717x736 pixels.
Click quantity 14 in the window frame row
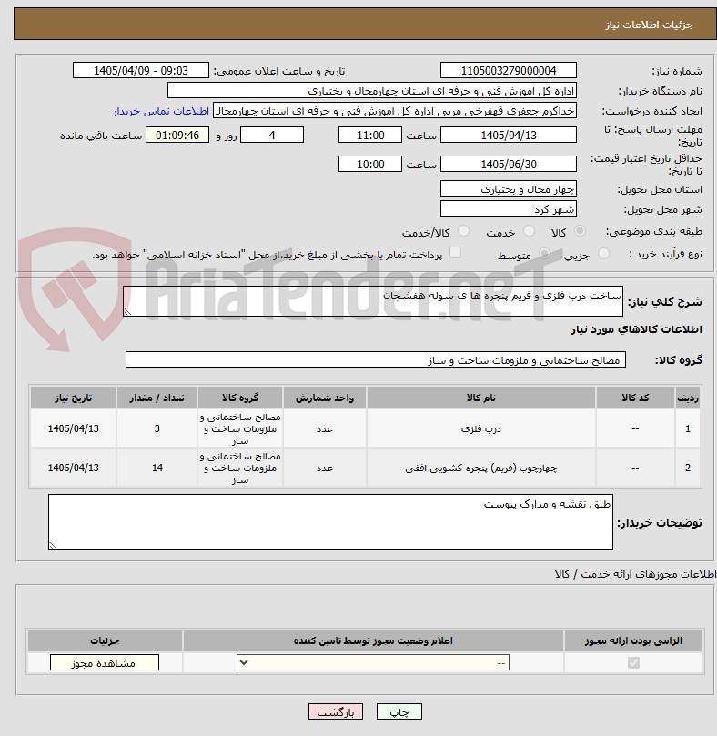click(157, 468)
